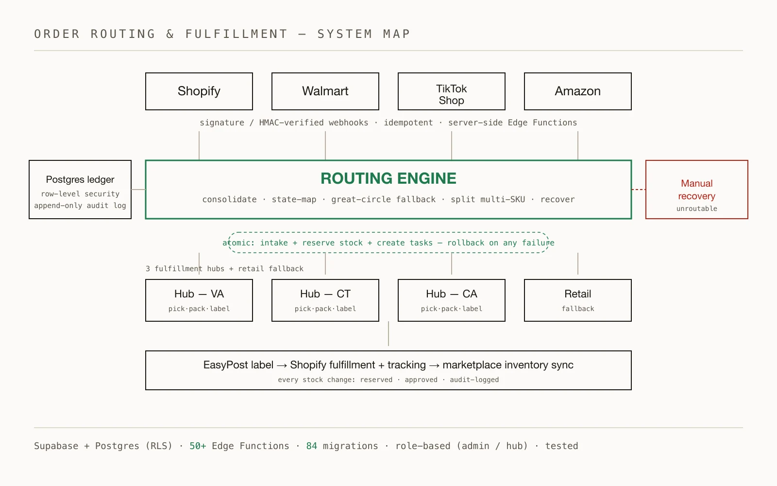Select the Hub — CT box
This screenshot has width=777, height=486.
click(x=325, y=300)
